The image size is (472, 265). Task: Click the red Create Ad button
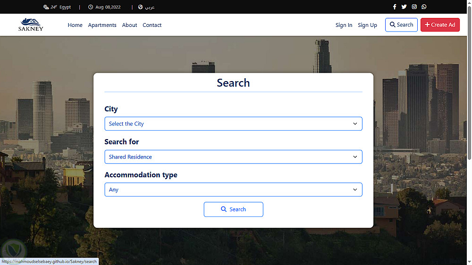click(x=440, y=25)
